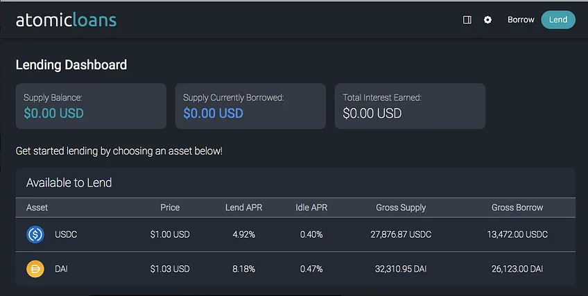Click the 26,123.00 DAI gross borrow
This screenshot has height=296, width=588.
pos(517,269)
